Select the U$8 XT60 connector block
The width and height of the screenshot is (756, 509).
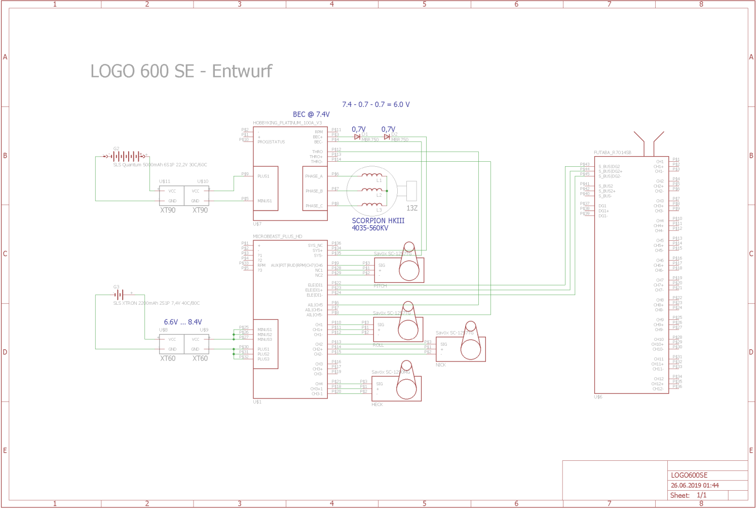point(171,344)
